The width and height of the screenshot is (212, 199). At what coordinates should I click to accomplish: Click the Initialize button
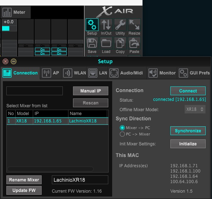(x=188, y=144)
